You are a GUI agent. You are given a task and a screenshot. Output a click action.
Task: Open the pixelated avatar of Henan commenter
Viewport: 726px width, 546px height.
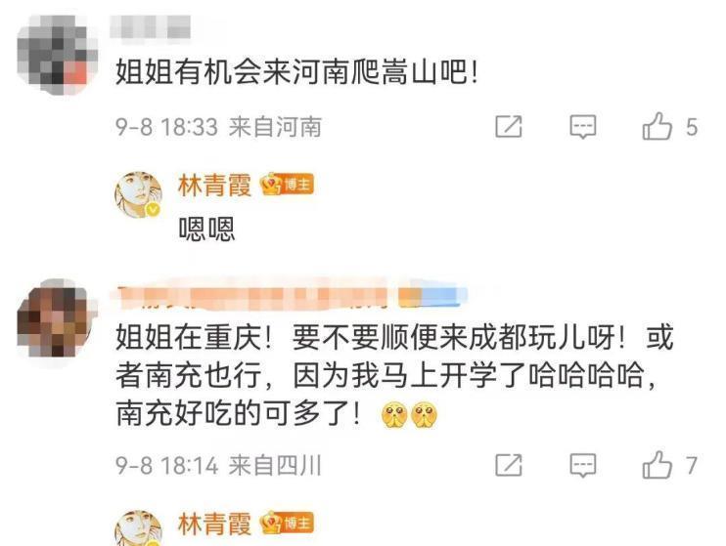[58, 55]
